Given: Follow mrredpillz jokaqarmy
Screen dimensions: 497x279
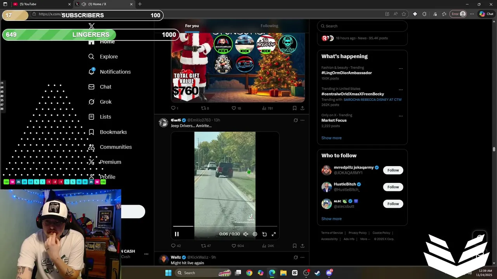Looking at the screenshot, I should pyautogui.click(x=393, y=170).
